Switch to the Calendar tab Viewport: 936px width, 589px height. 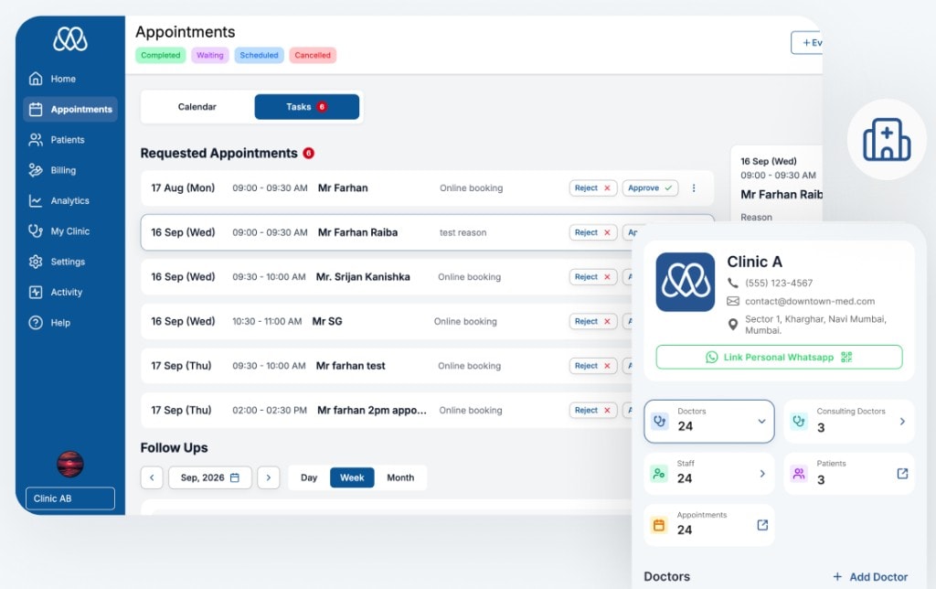point(197,107)
